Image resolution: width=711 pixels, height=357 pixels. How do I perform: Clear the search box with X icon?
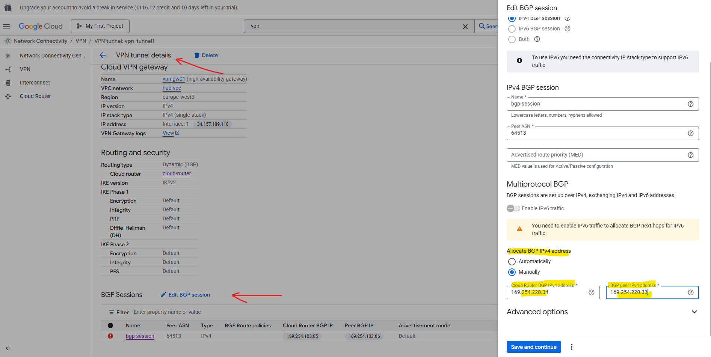coord(465,26)
